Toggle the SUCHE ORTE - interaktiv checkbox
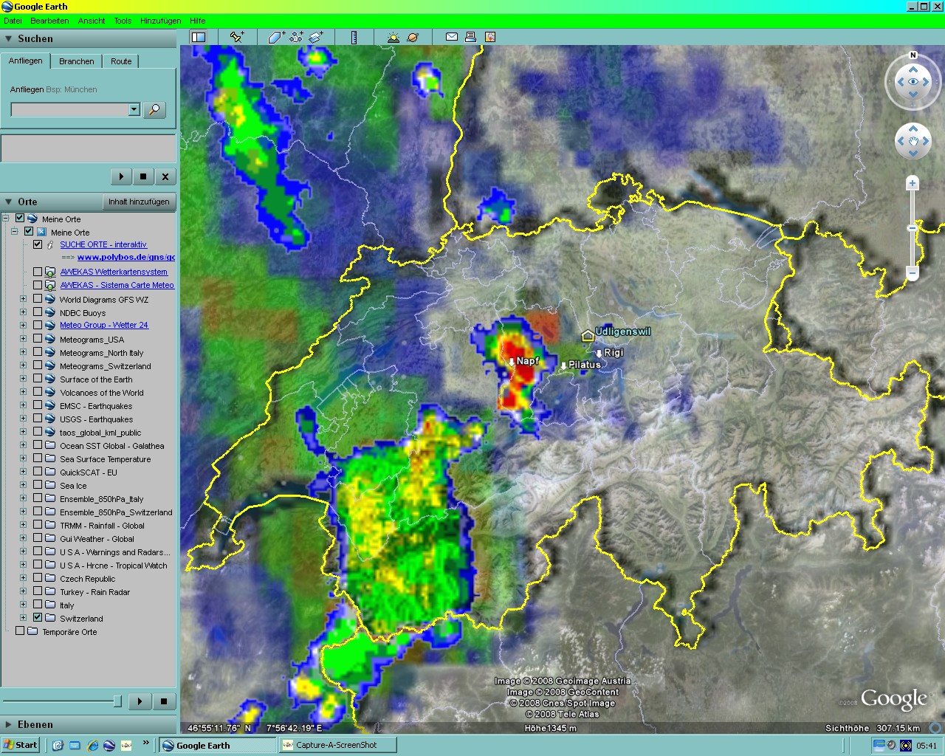Screen dimensions: 945x756 coord(38,244)
